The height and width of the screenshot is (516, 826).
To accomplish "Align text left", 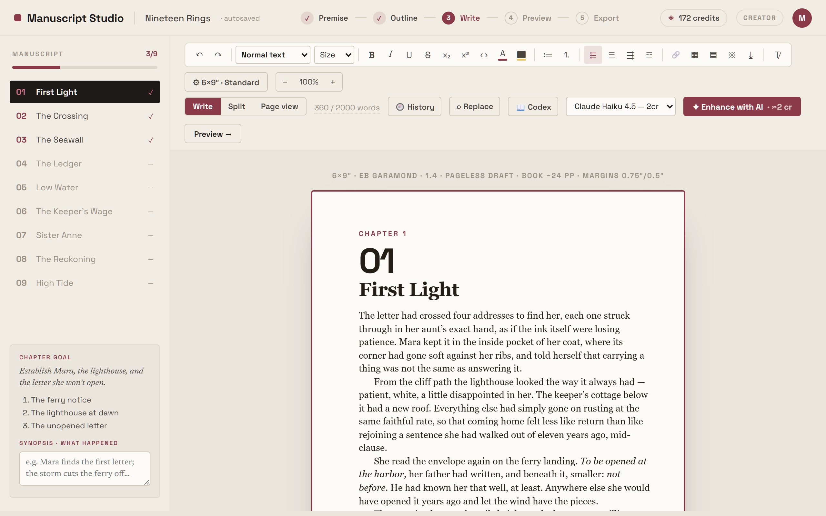I will click(593, 55).
